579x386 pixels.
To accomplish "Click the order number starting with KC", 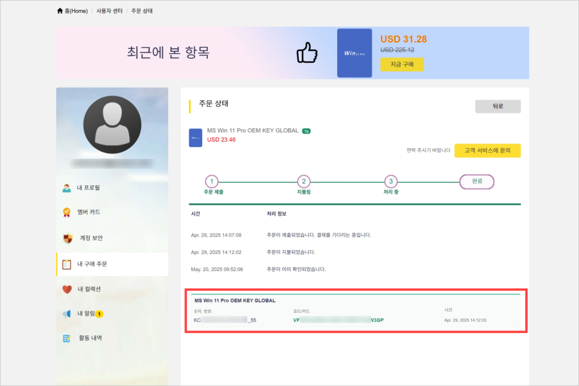I will click(x=225, y=320).
